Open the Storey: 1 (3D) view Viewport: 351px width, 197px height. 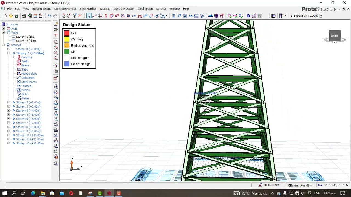(x=25, y=37)
